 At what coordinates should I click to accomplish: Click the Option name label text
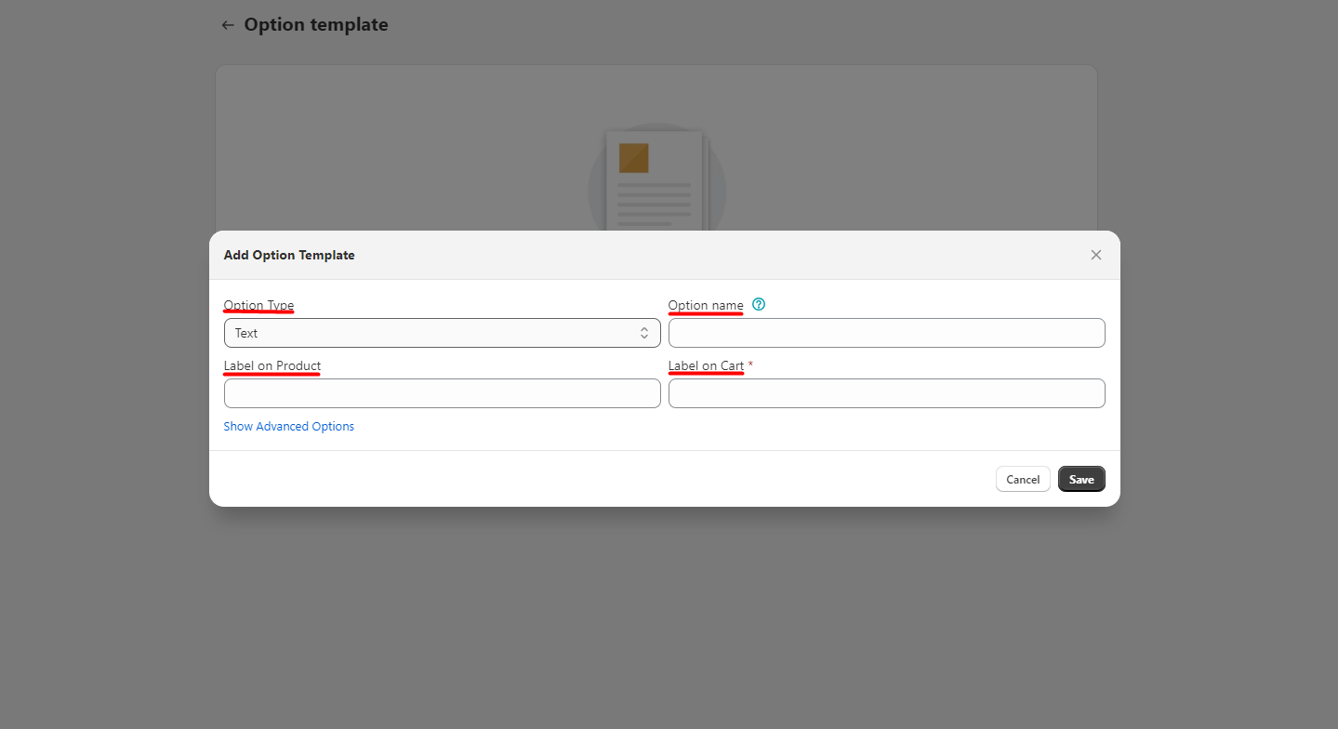click(706, 306)
